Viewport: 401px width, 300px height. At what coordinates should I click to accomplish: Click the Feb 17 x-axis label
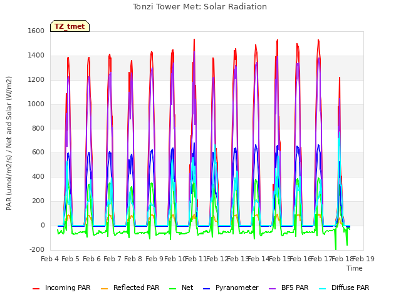pyautogui.click(x=321, y=259)
